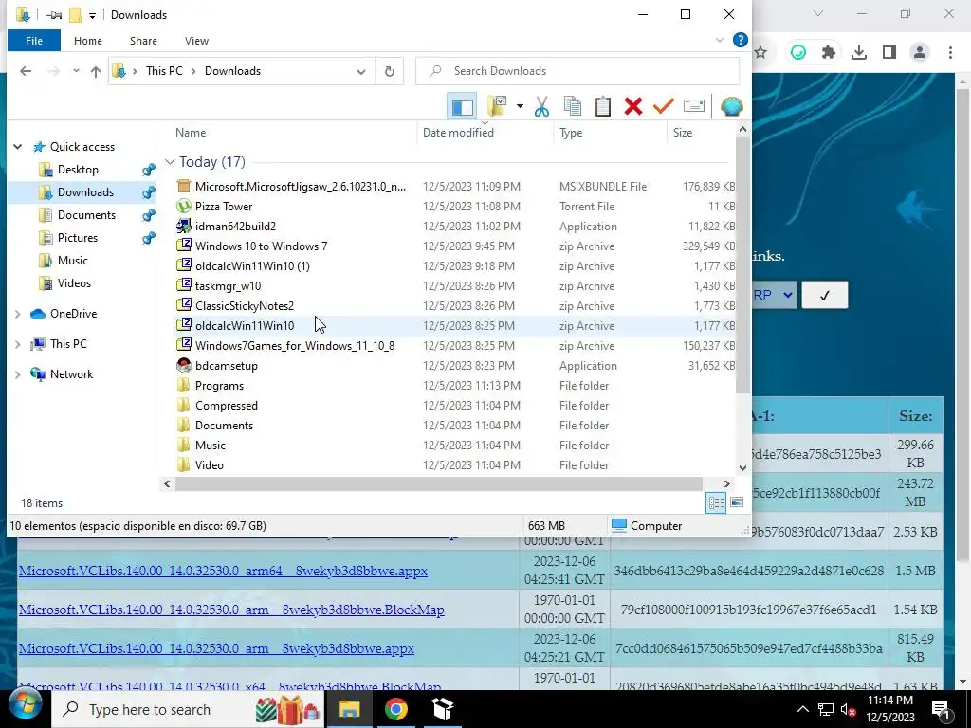Open the Chrome Downloads toolbar icon
971x728 pixels.
coord(859,53)
